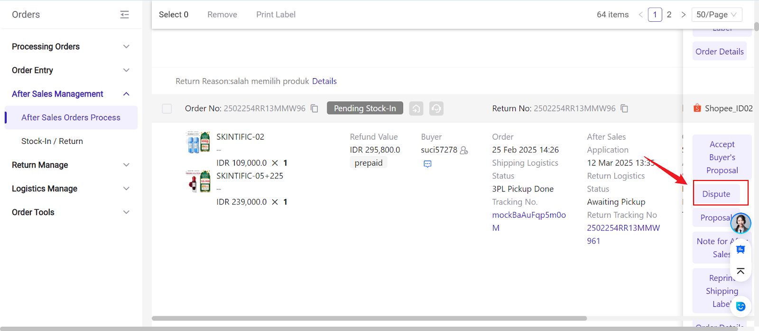Image resolution: width=759 pixels, height=331 pixels.
Task: Click the back-to-top arrow icon
Action: pyautogui.click(x=740, y=271)
